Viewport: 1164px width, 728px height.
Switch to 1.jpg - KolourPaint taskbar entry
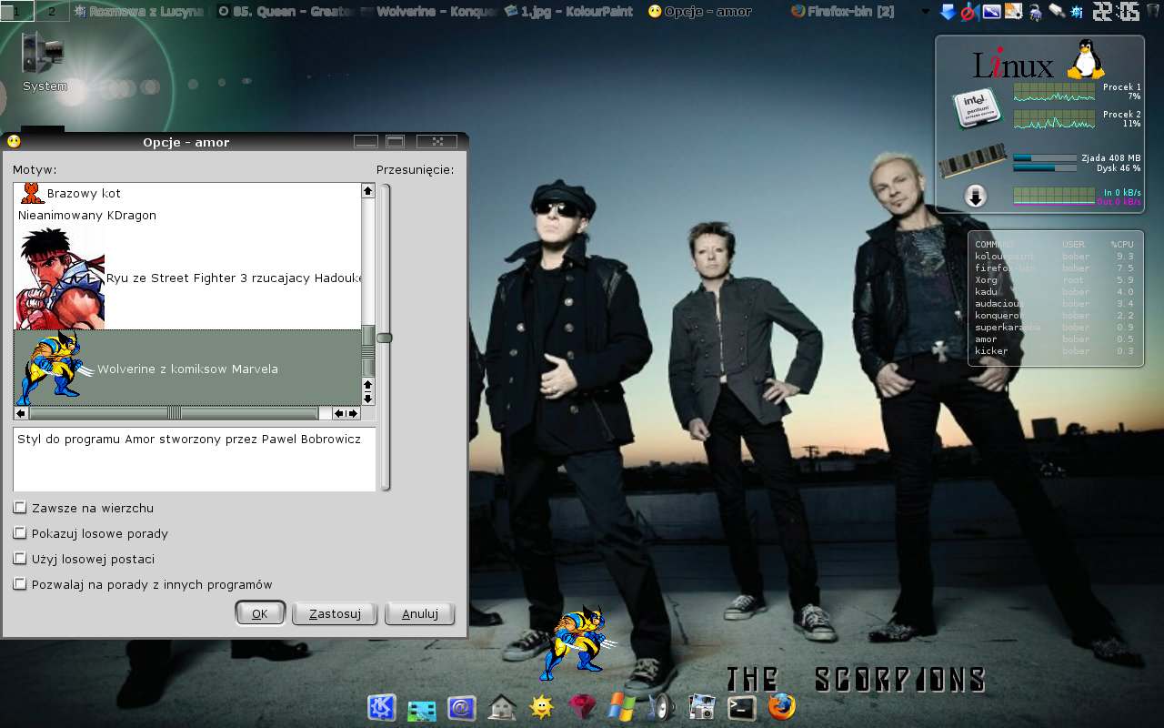[x=571, y=11]
